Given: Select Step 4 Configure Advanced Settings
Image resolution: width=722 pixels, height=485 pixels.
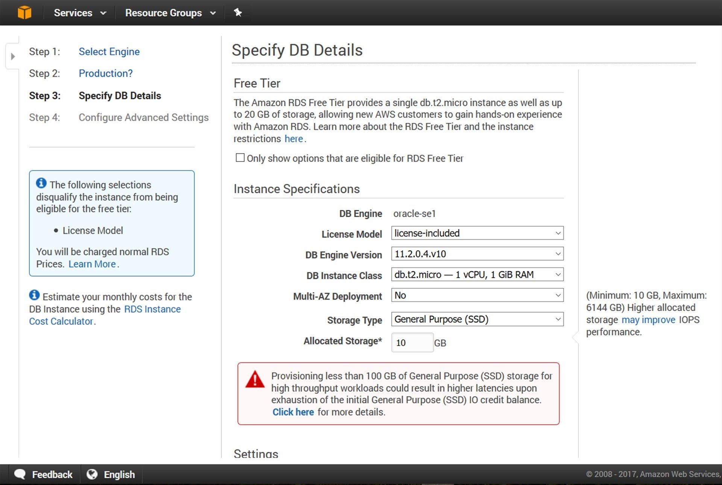Looking at the screenshot, I should point(144,117).
